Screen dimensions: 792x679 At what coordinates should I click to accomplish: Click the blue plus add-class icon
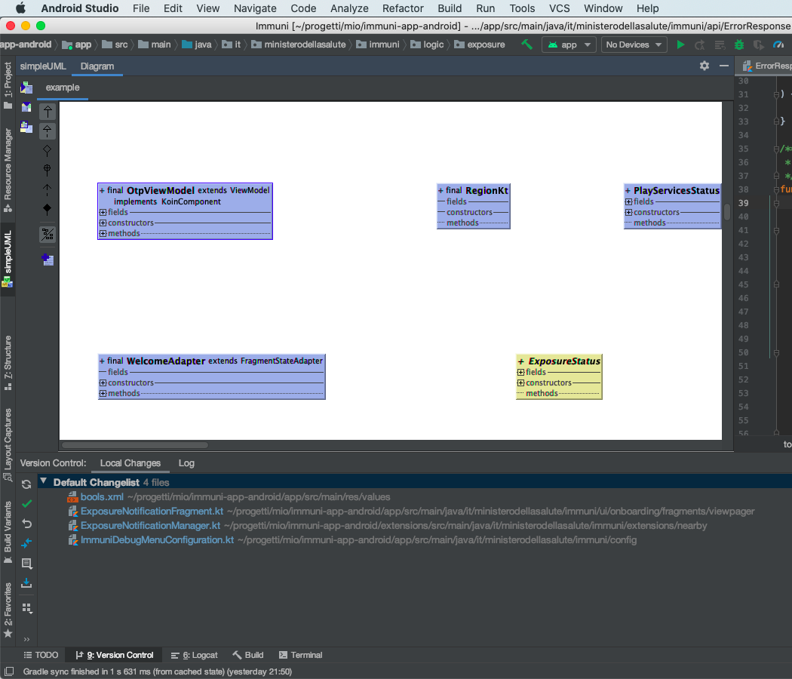[48, 260]
